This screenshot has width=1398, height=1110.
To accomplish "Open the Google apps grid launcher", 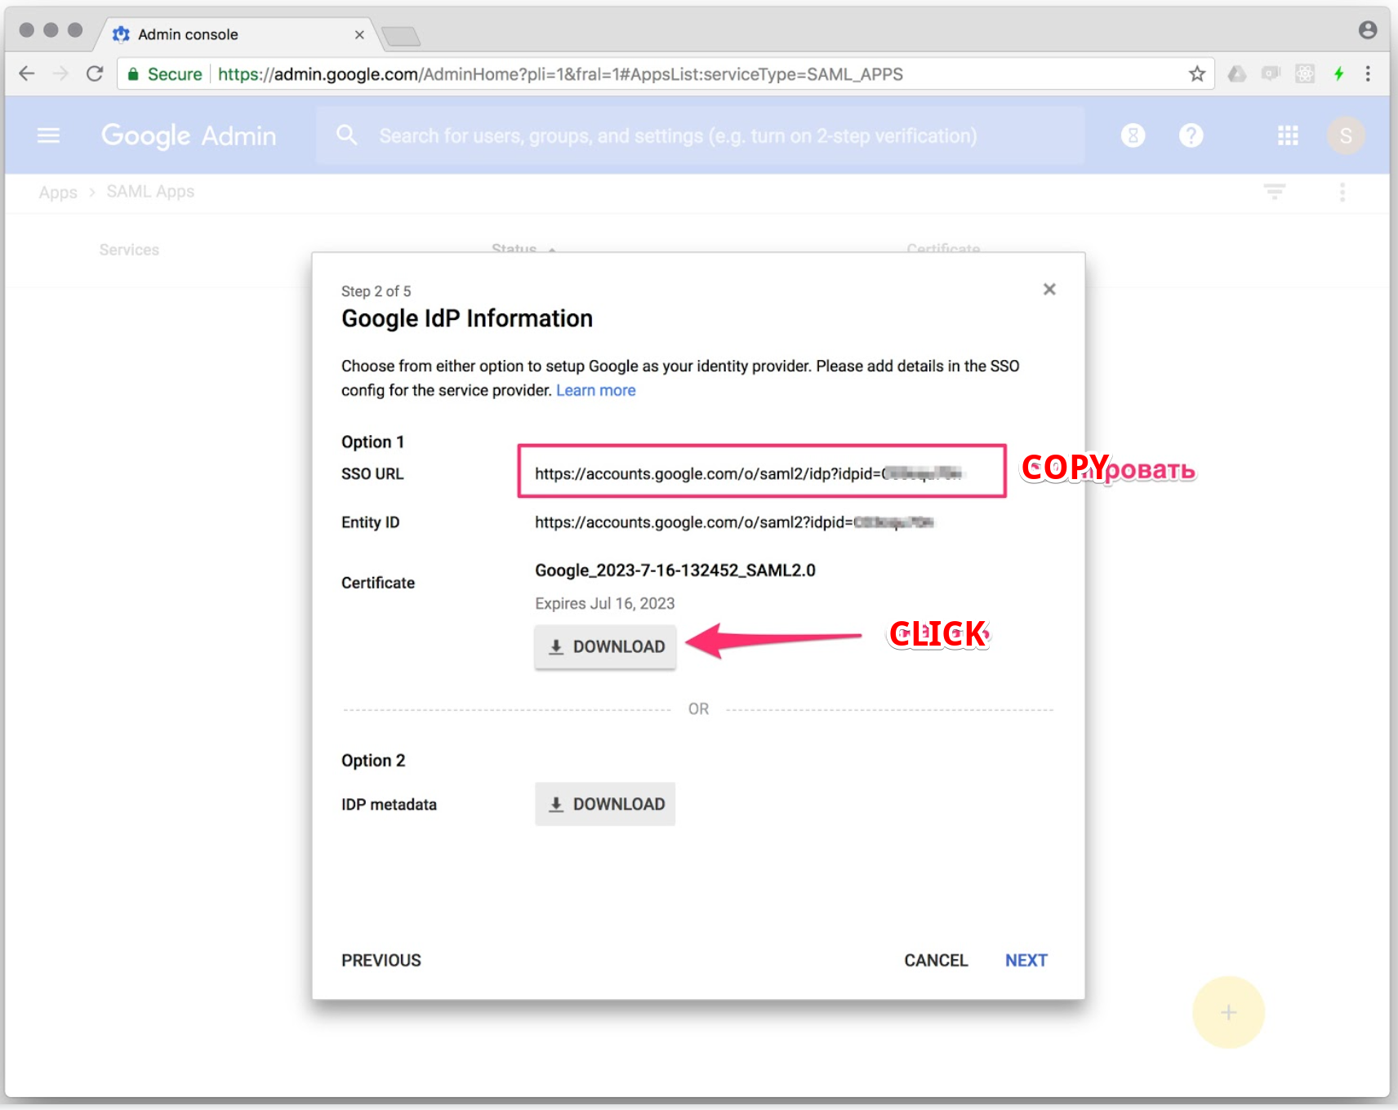I will click(x=1288, y=135).
